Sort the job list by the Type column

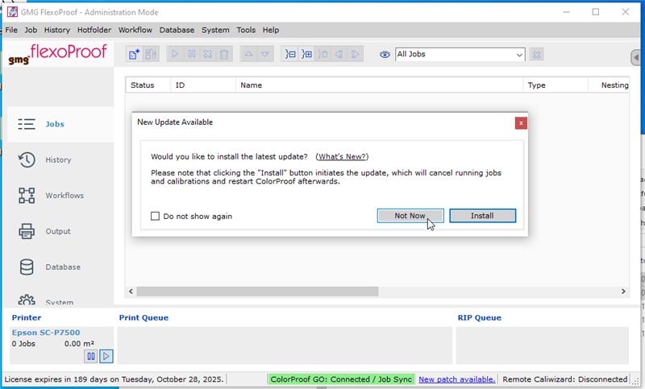click(556, 85)
